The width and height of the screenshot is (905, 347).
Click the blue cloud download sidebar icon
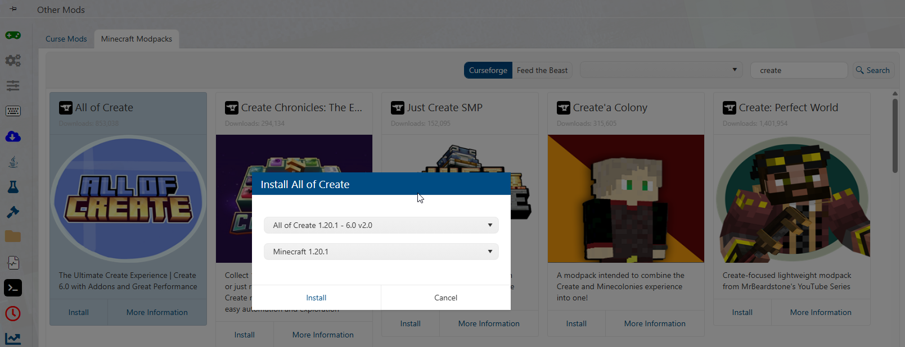tap(13, 136)
